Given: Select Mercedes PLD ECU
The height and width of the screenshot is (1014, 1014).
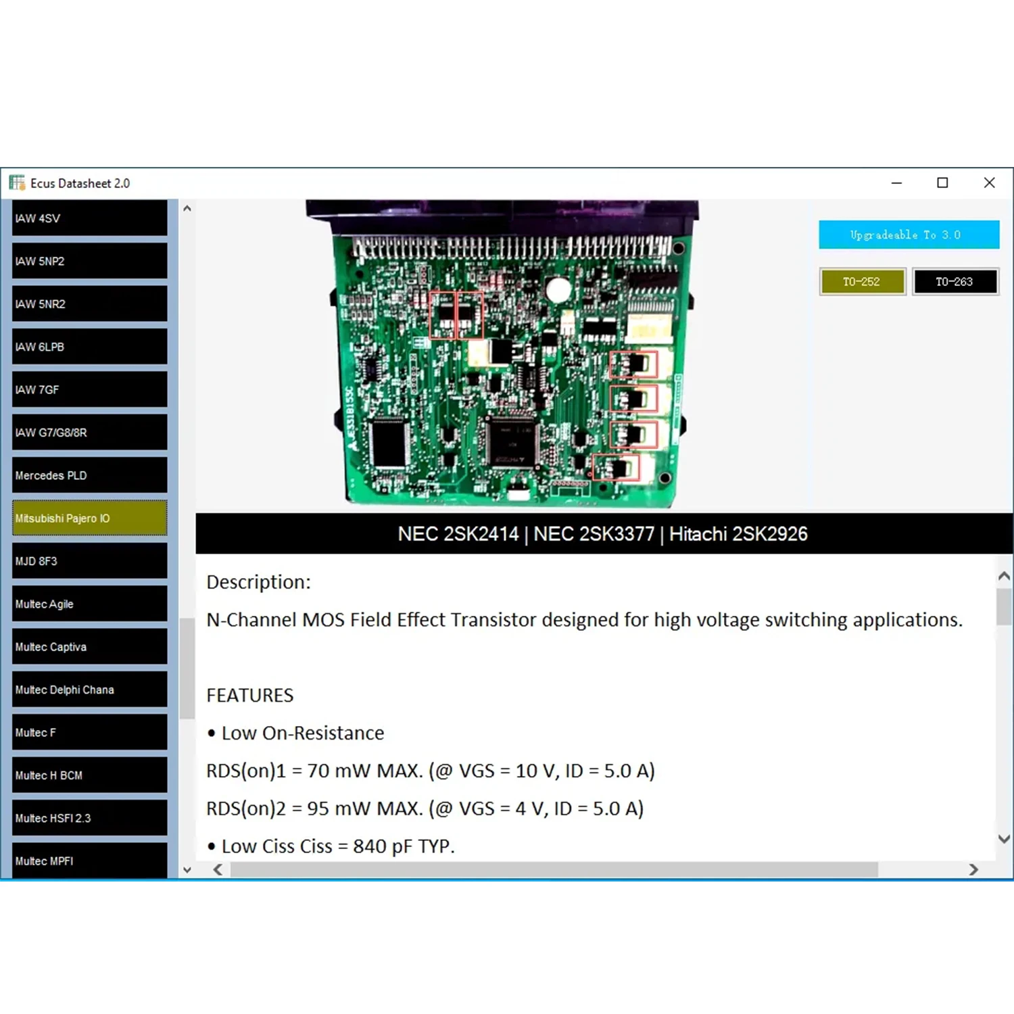Looking at the screenshot, I should click(89, 475).
